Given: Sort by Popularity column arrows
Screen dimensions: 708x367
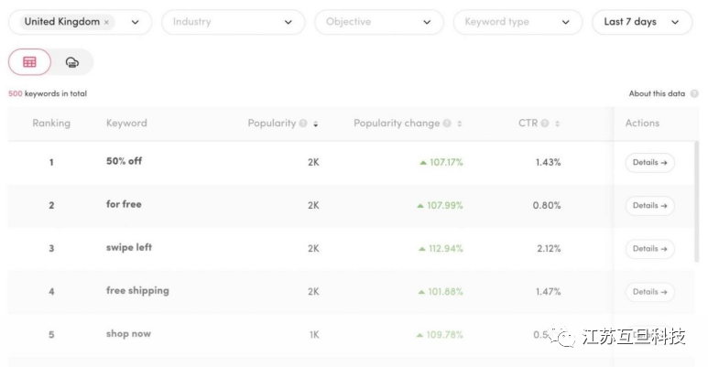Looking at the screenshot, I should click(x=315, y=124).
